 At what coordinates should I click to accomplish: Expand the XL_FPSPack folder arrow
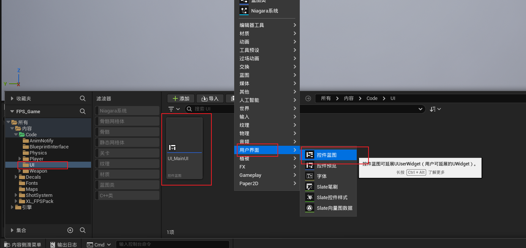(x=16, y=201)
